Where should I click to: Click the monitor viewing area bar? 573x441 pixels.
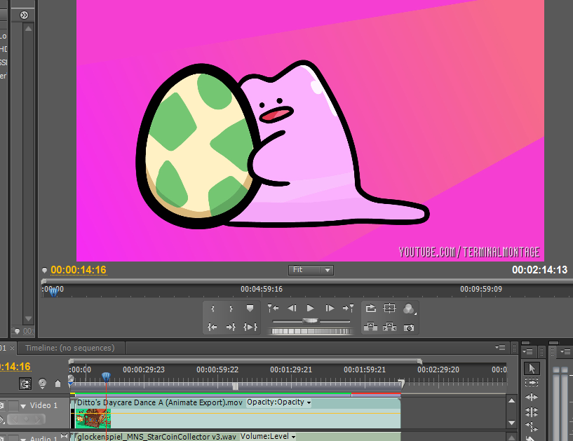click(307, 281)
